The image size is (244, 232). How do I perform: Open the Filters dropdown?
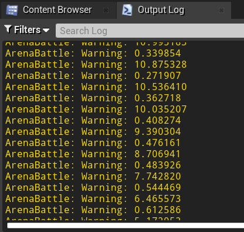click(x=27, y=30)
